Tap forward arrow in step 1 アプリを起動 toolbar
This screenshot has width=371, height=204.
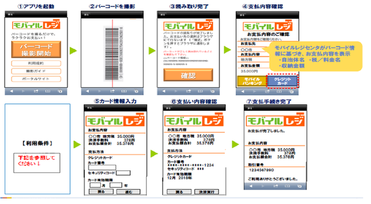tap(23, 91)
